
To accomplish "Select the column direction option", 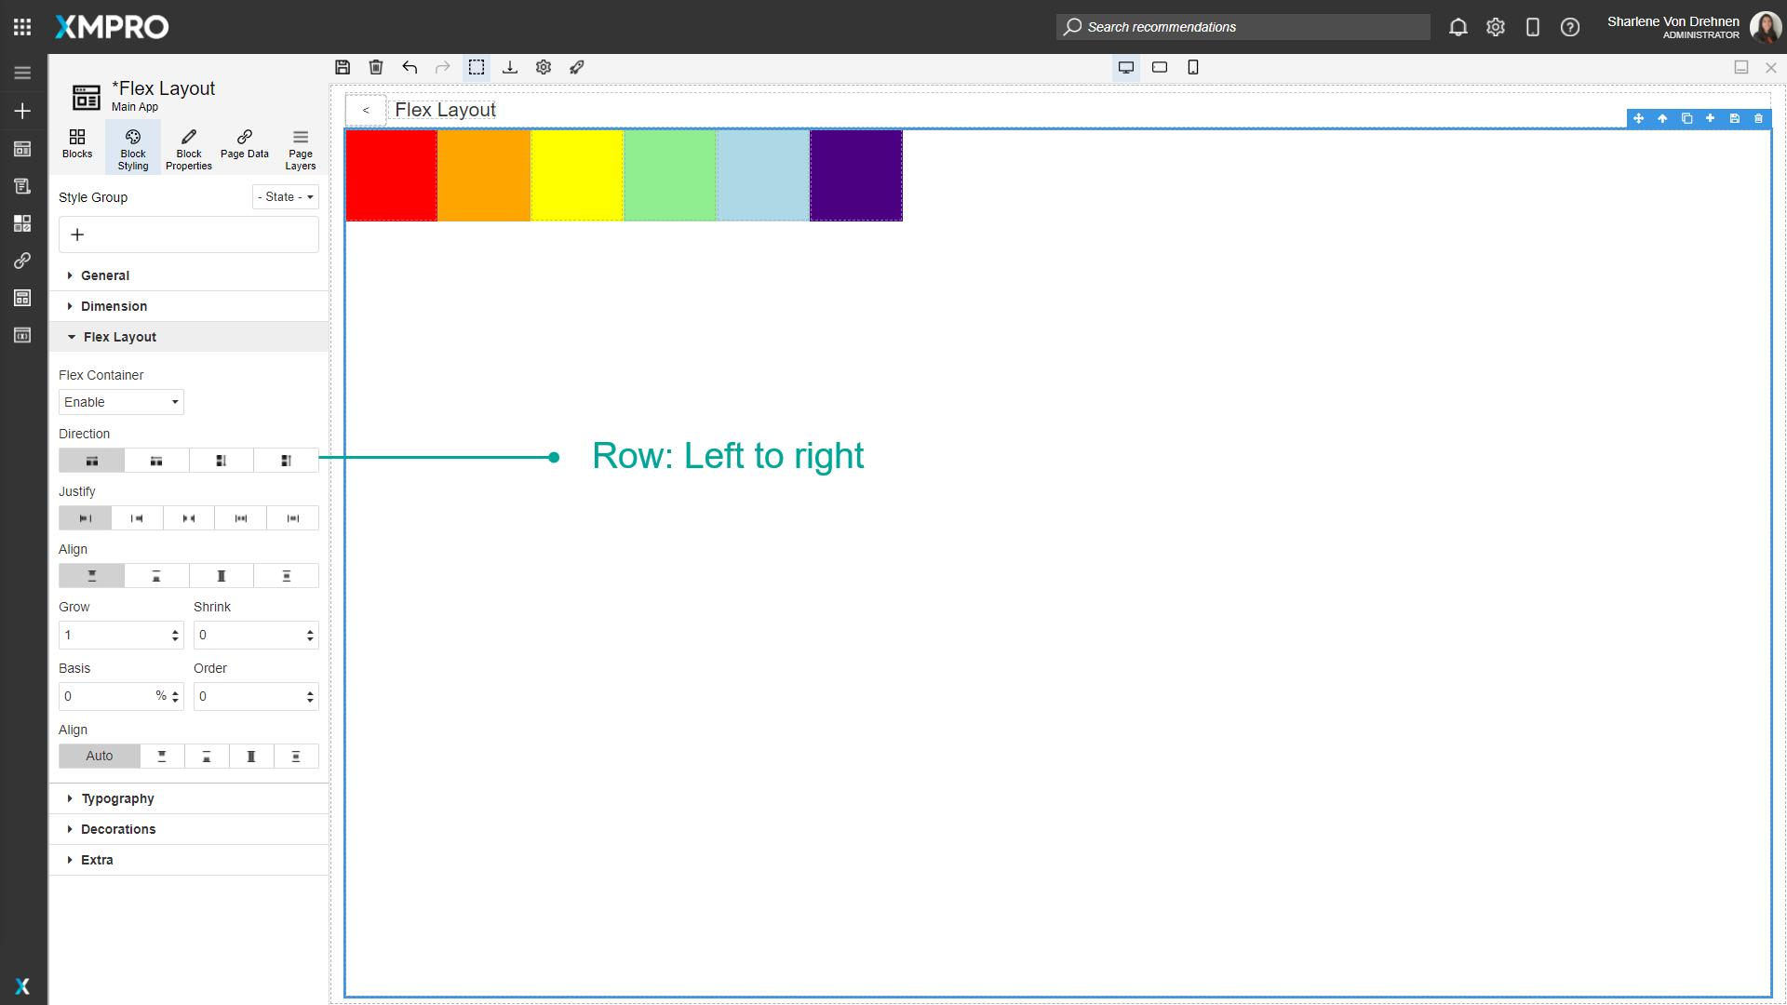I will [221, 460].
